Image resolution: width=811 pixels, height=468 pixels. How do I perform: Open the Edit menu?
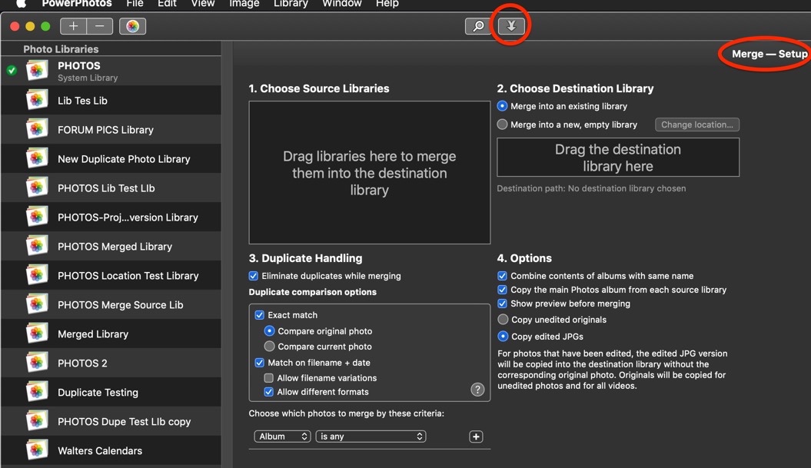coord(167,4)
